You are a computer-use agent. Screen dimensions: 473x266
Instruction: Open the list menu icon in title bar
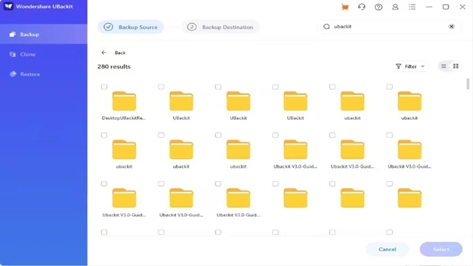412,7
